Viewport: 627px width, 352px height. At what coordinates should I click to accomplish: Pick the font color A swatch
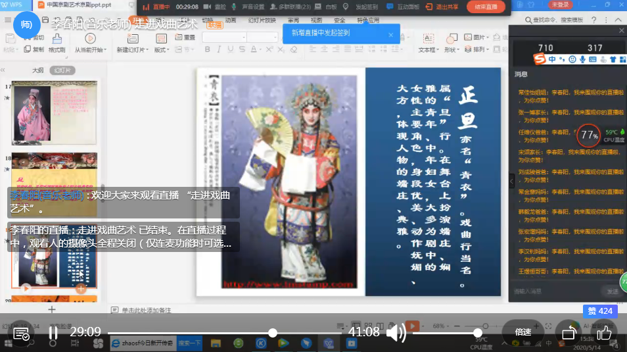(254, 49)
